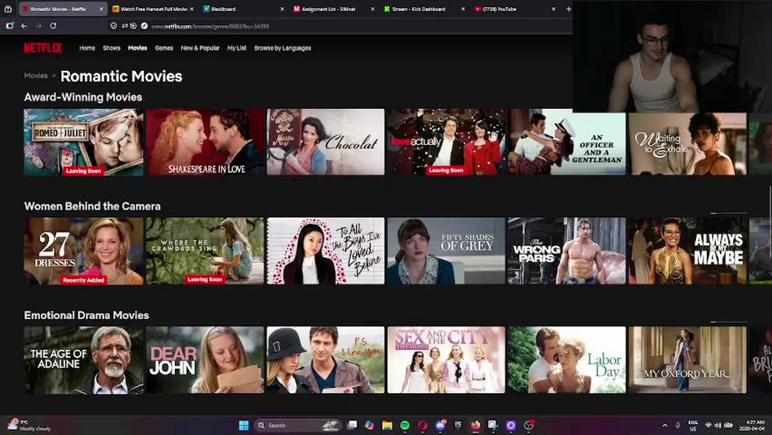772x435 pixels.
Task: Click the browser forward arrow
Action: 39,26
